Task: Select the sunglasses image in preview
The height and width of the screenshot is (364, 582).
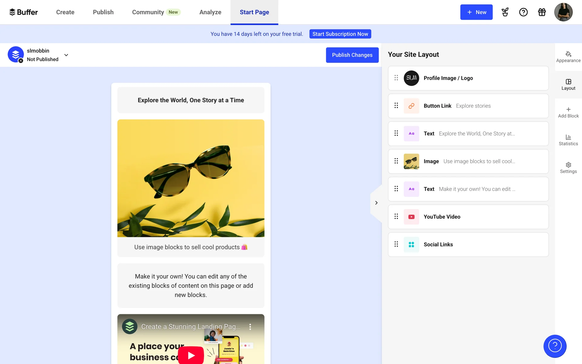Action: (191, 178)
